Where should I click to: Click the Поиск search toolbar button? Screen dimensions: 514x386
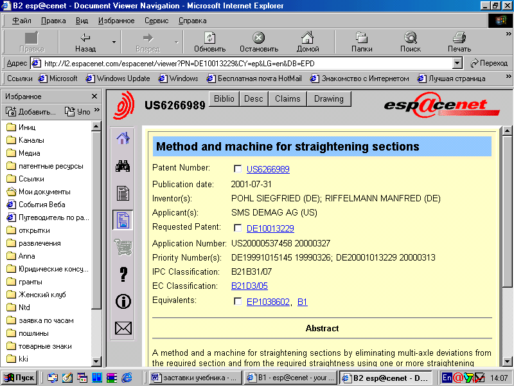[410, 42]
